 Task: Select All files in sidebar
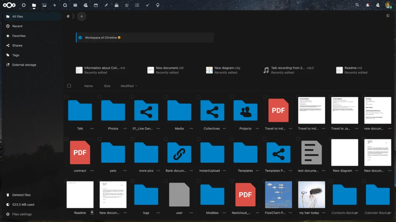32,16
